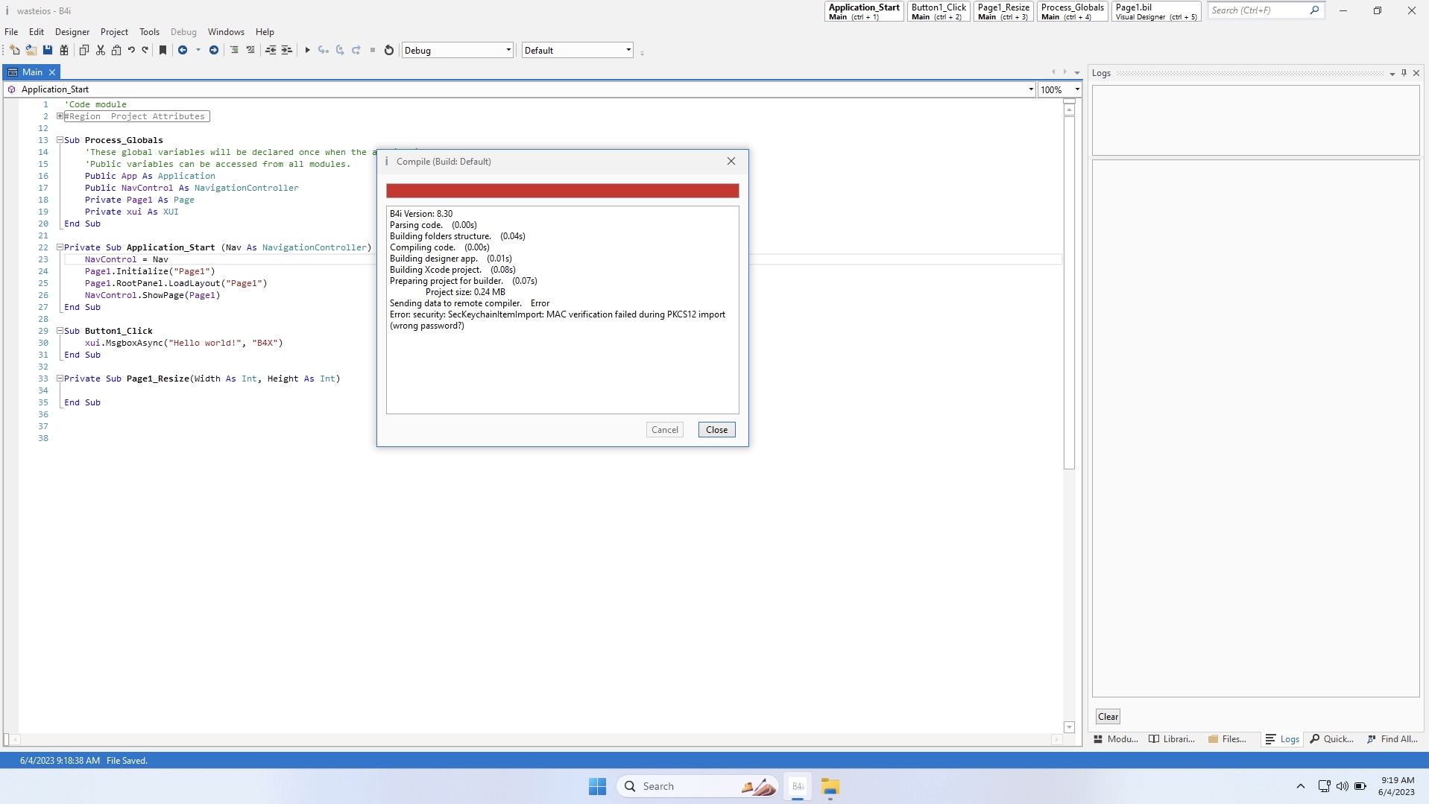The image size is (1429, 804).
Task: Click the Windows taskbar Search box
Action: pos(697,786)
